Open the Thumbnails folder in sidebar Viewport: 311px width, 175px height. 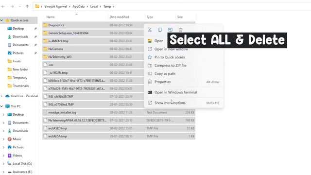pos(21,86)
